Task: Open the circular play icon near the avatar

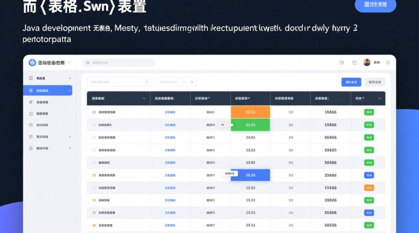Action: click(354, 62)
